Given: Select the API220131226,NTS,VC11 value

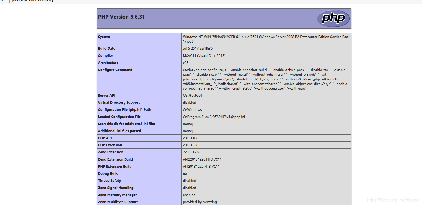Looking at the screenshot, I should click(202, 159).
